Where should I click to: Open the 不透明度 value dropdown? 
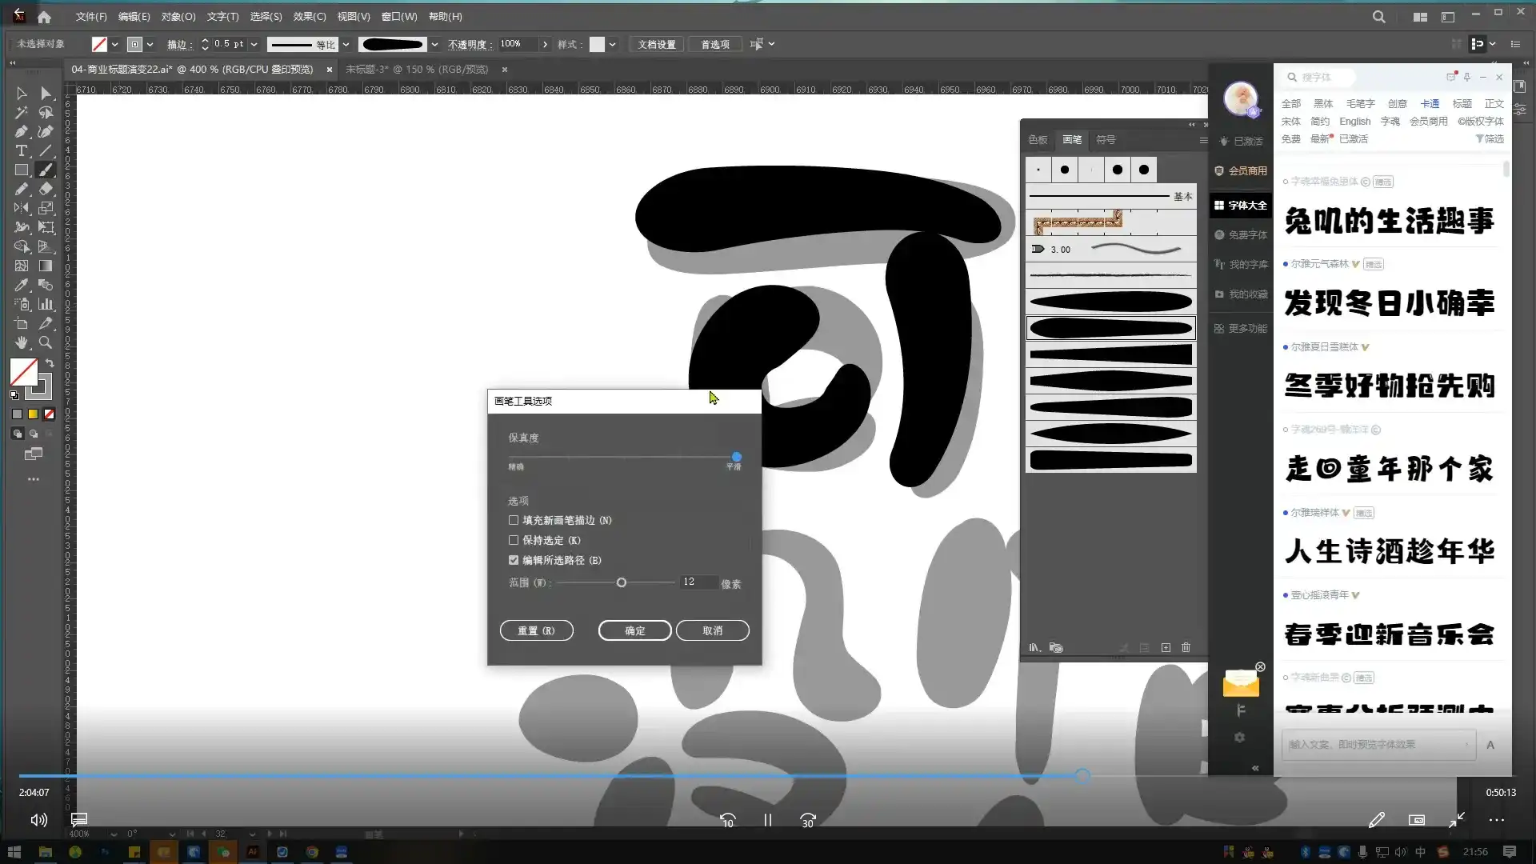[x=544, y=44]
